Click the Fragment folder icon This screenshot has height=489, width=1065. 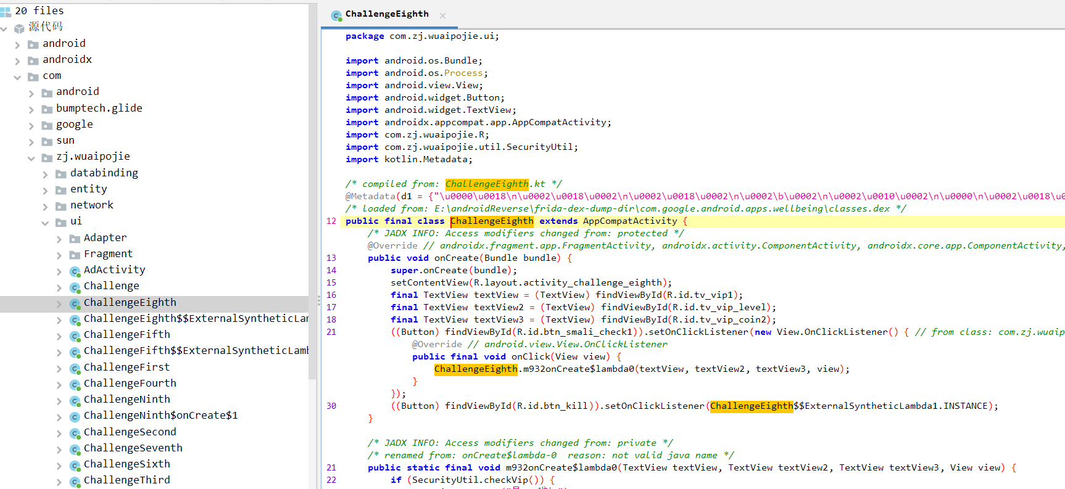75,255
